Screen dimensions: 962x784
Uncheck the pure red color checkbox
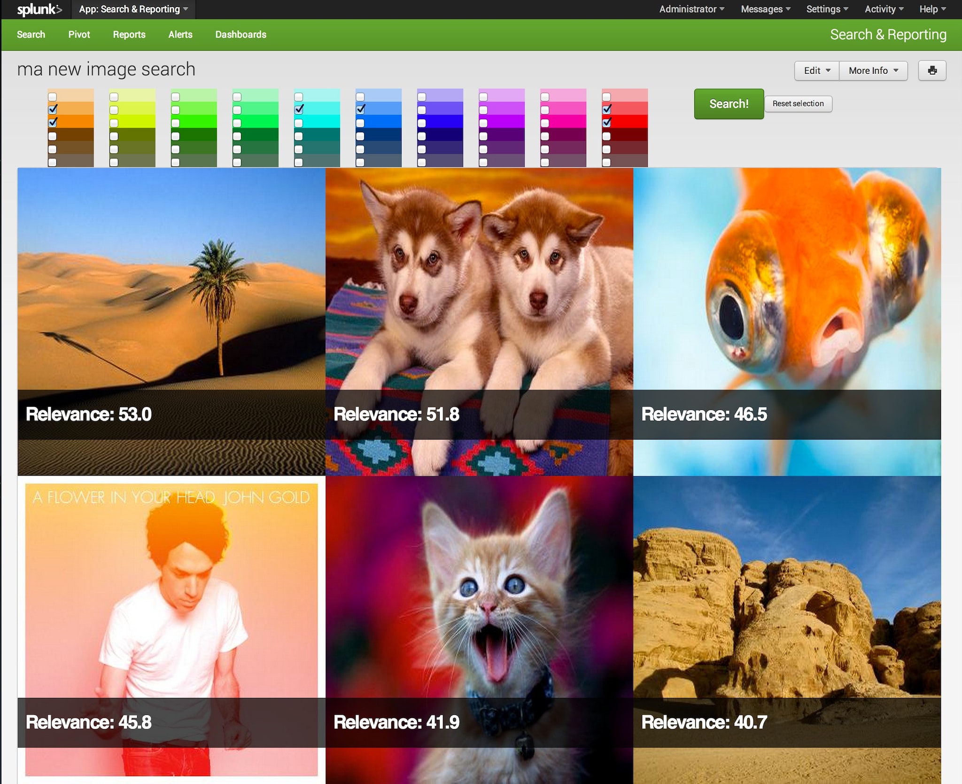[x=606, y=123]
